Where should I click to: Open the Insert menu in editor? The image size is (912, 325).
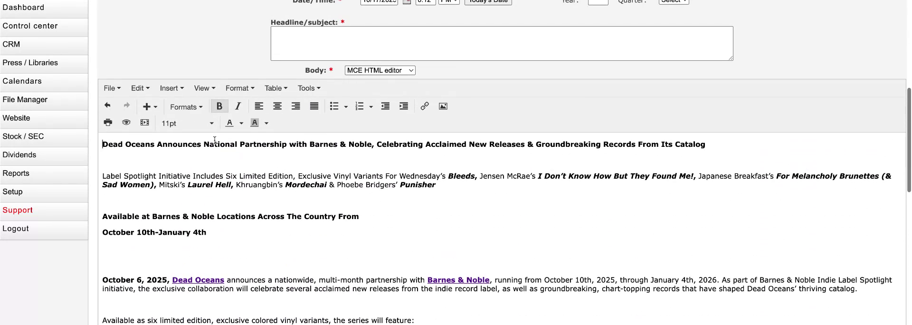coord(171,88)
